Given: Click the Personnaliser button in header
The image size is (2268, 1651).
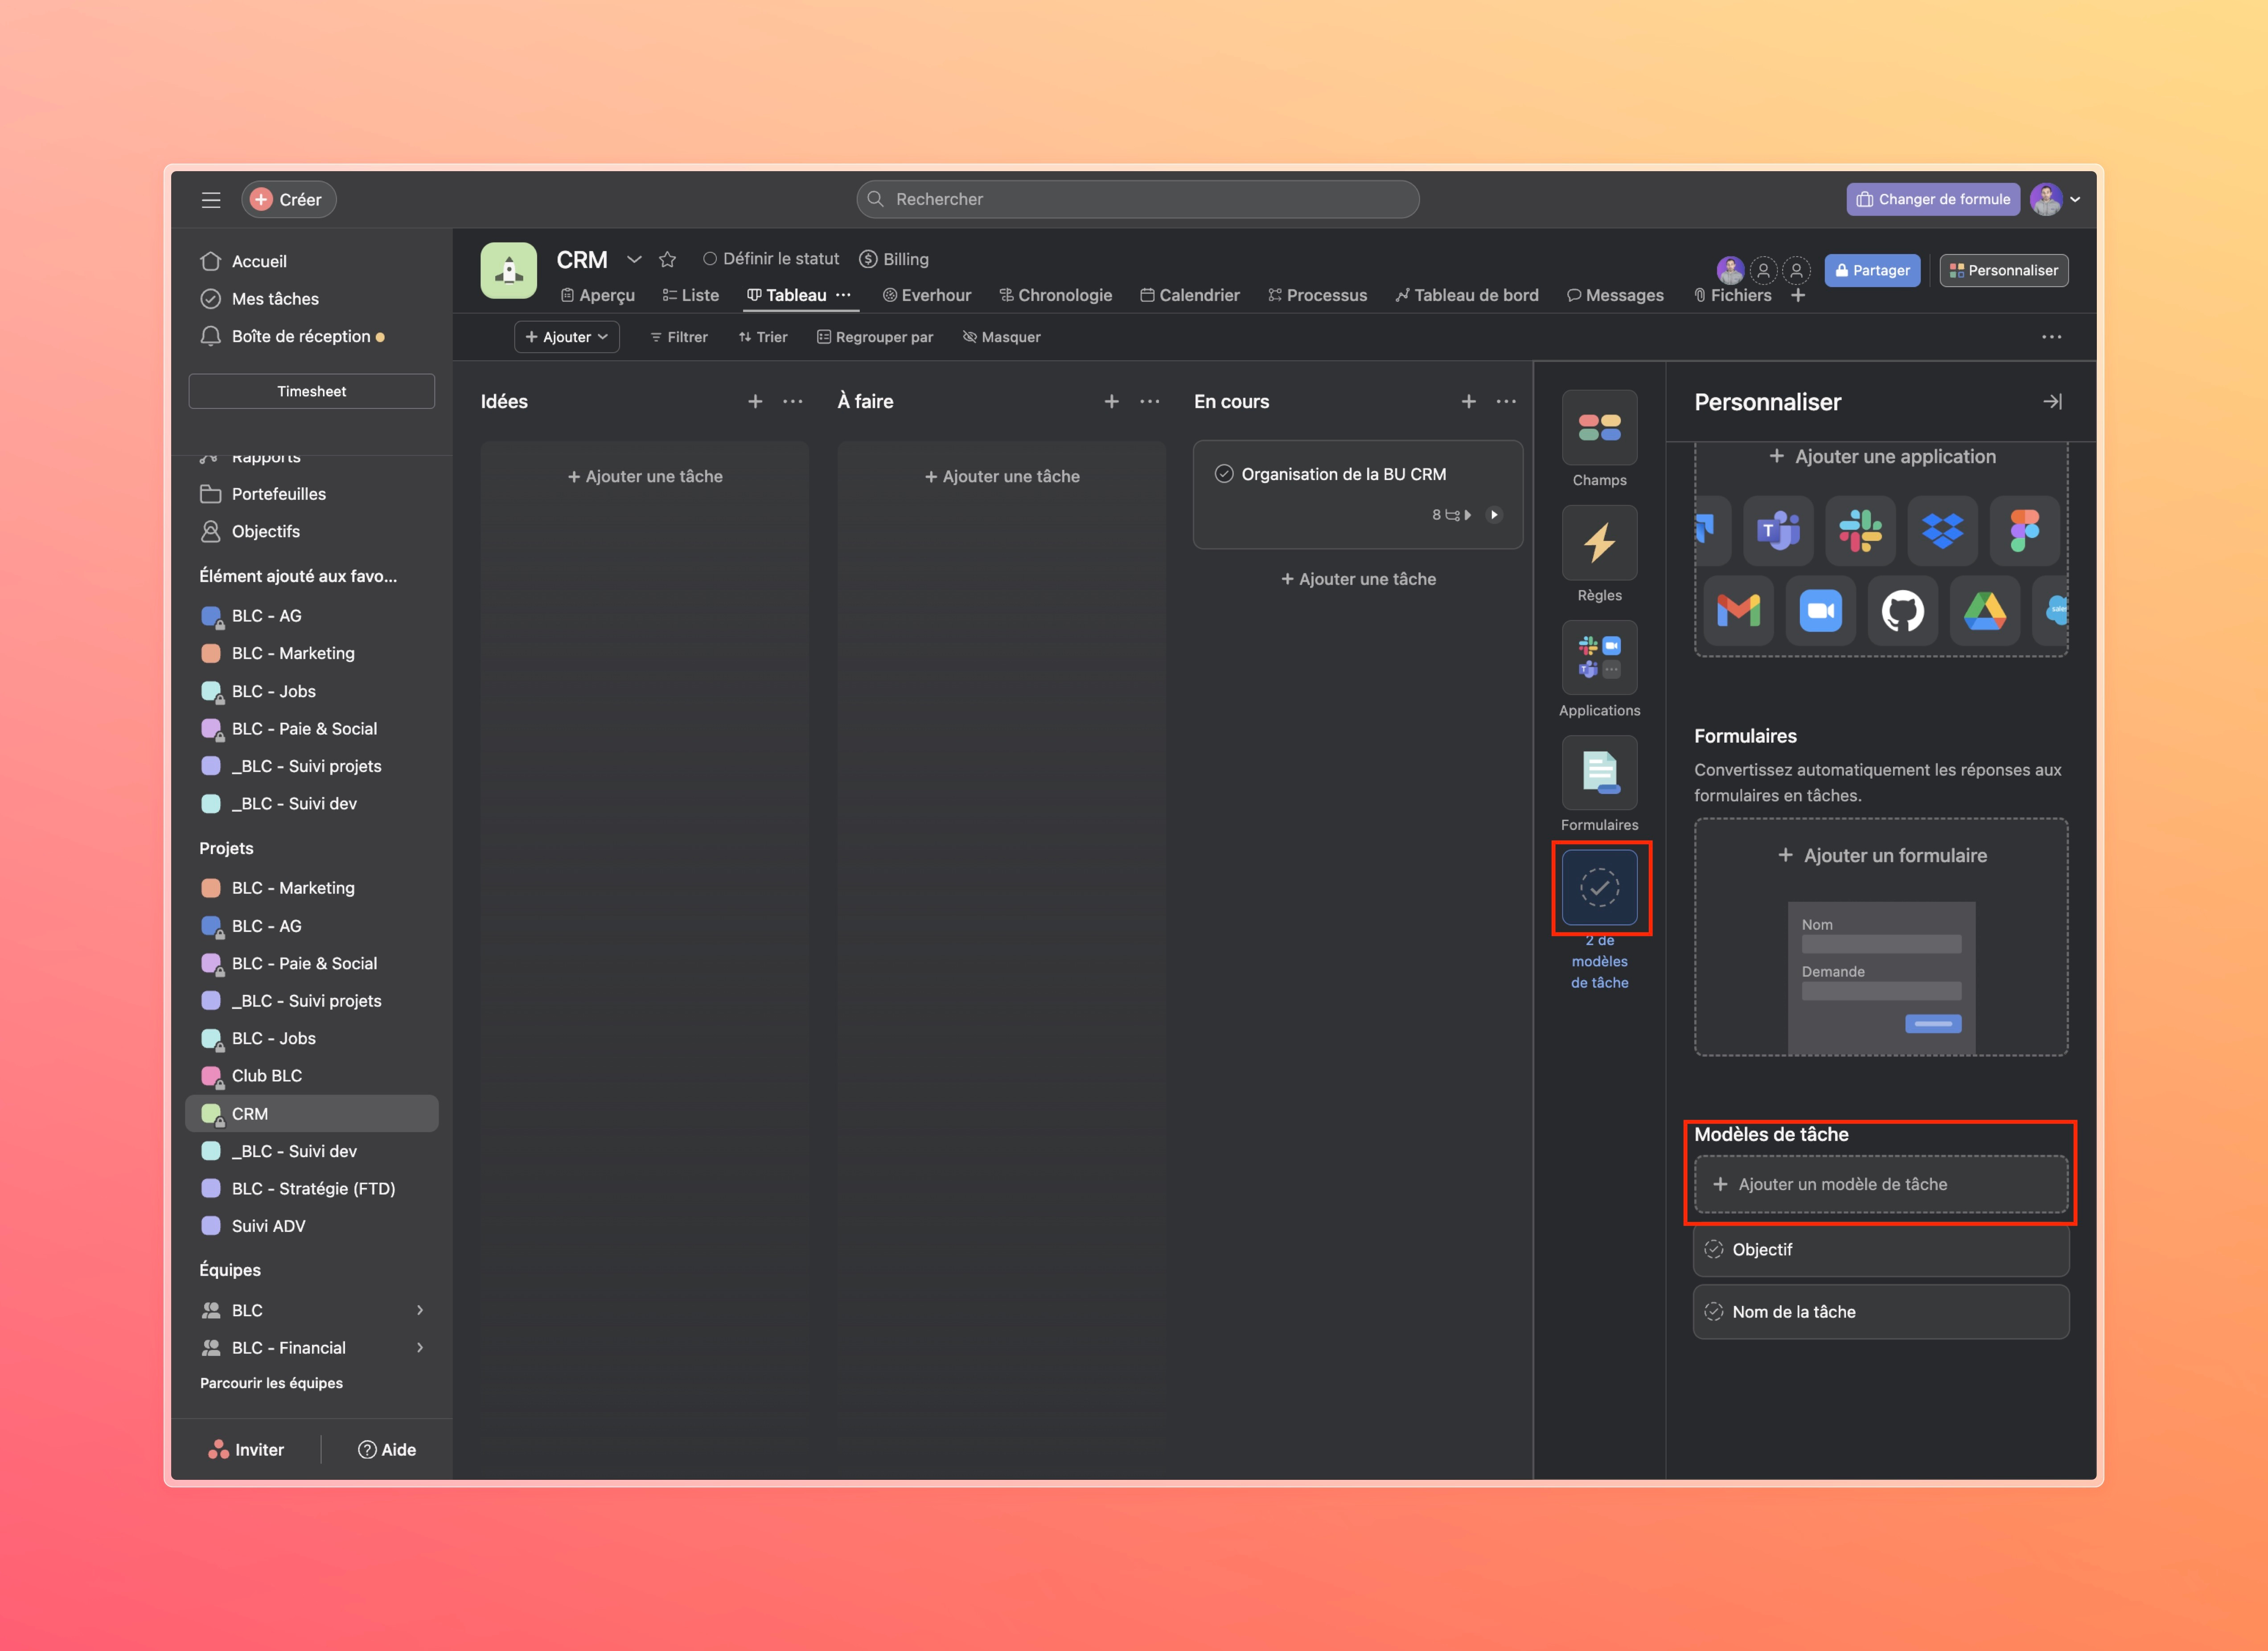Looking at the screenshot, I should pyautogui.click(x=2004, y=271).
